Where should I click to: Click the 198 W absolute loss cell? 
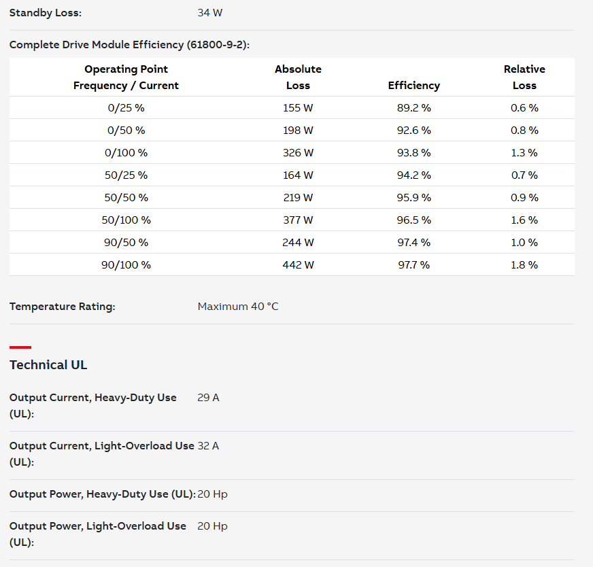point(298,131)
